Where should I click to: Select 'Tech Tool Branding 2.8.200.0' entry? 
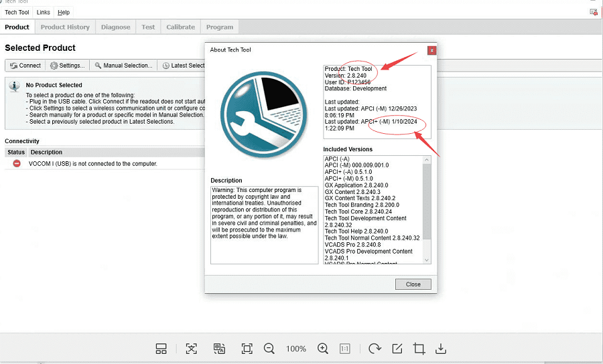pyautogui.click(x=362, y=205)
